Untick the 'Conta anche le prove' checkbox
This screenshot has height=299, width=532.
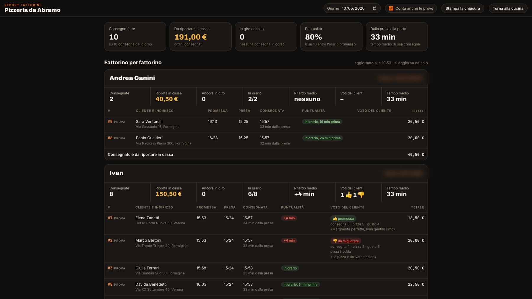(391, 8)
